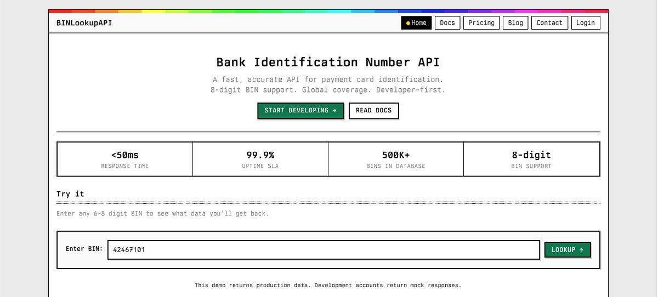The height and width of the screenshot is (297, 658).
Task: Focus the Enter BIN input field
Action: click(x=324, y=250)
